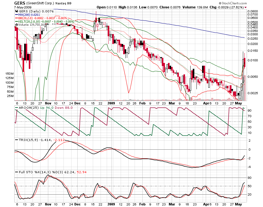Select the blue MA(200) legend line swatch
The height and width of the screenshot is (207, 263).
coord(16,15)
